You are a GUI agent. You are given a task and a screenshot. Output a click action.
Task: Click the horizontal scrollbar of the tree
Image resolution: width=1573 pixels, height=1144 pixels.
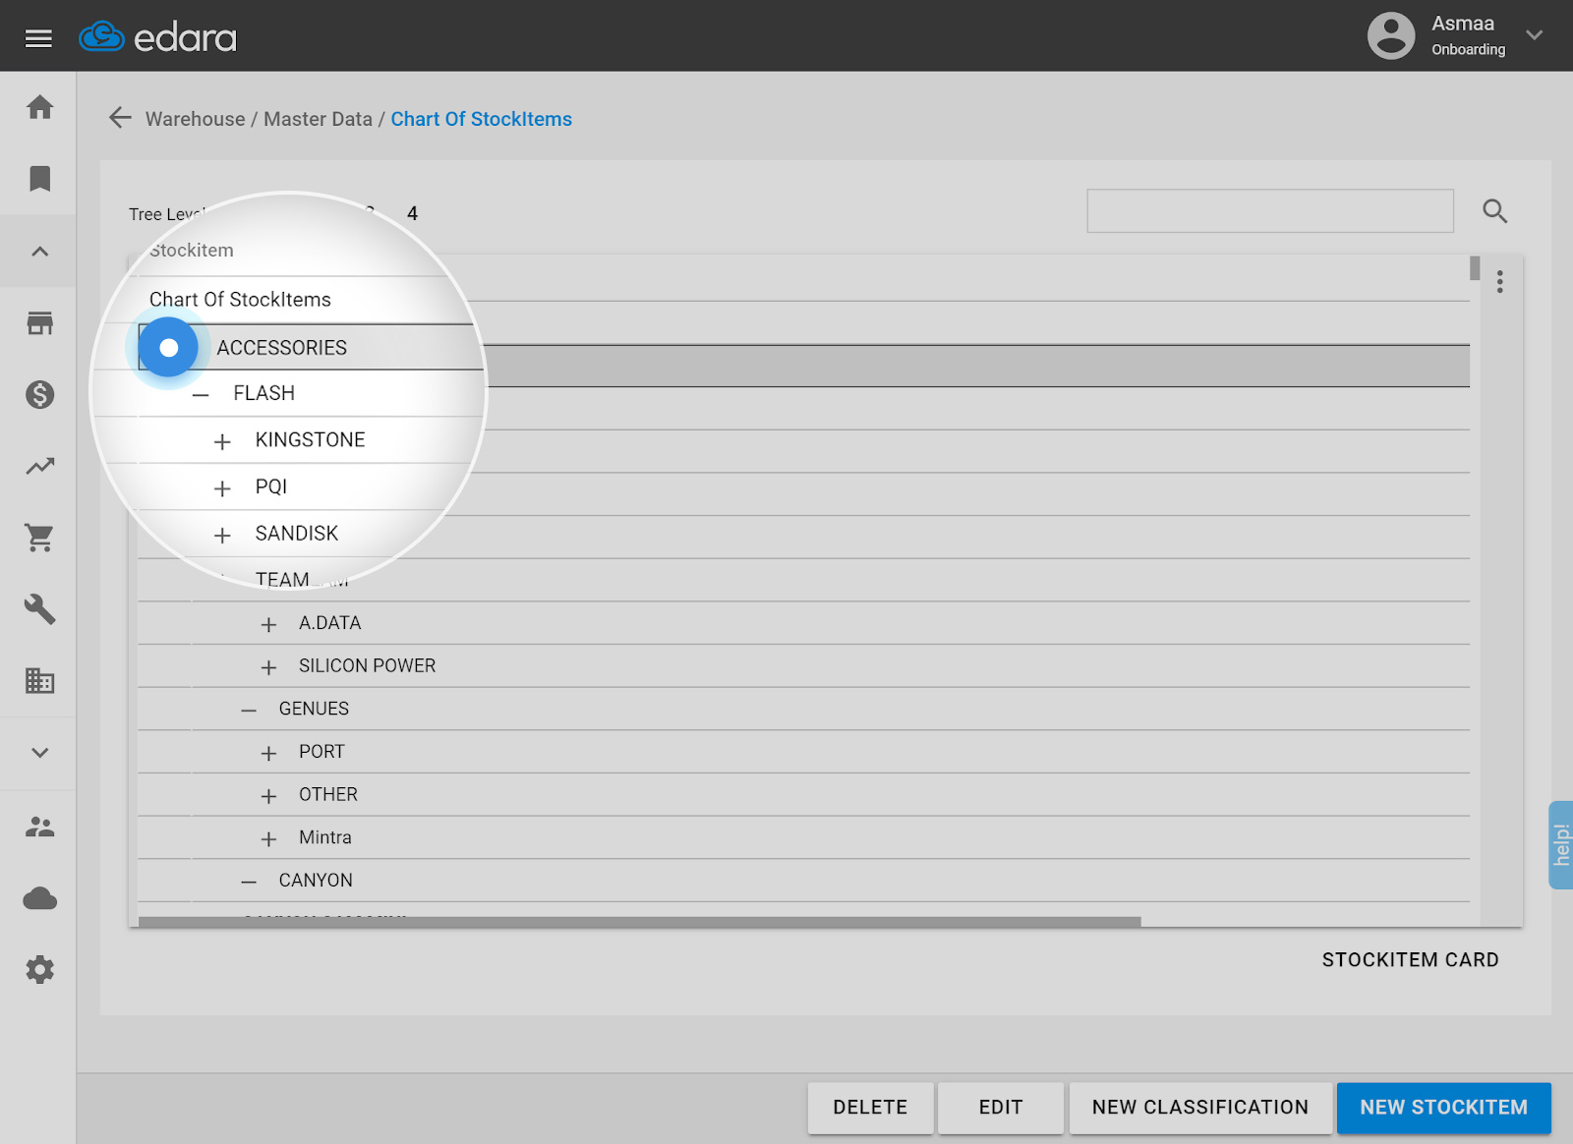coord(639,922)
